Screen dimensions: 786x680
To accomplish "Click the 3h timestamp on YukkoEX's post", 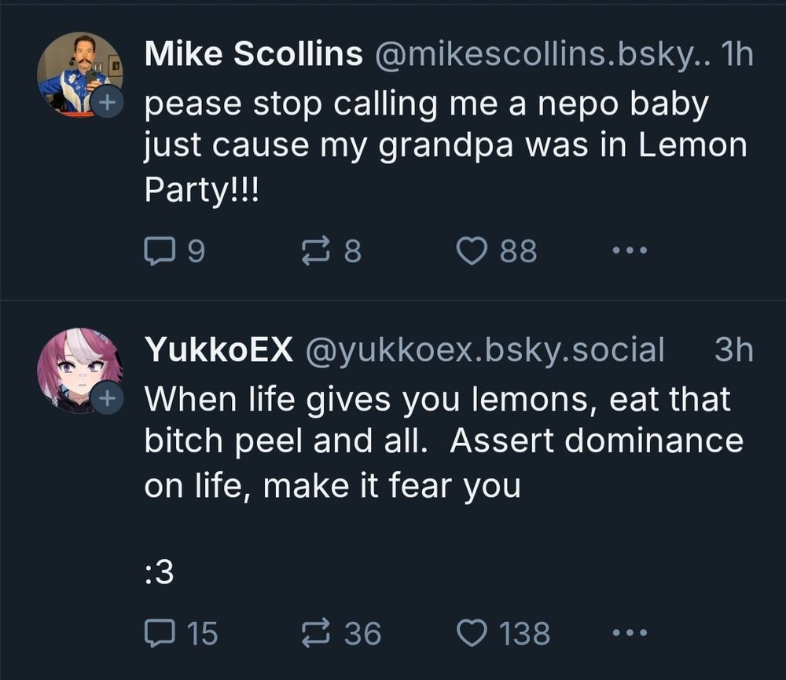I will click(x=733, y=350).
